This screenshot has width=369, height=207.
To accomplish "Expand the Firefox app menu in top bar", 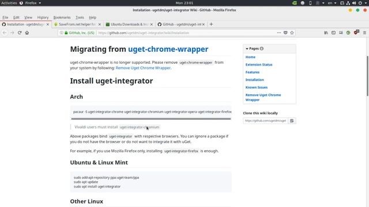I will pos(33,3).
